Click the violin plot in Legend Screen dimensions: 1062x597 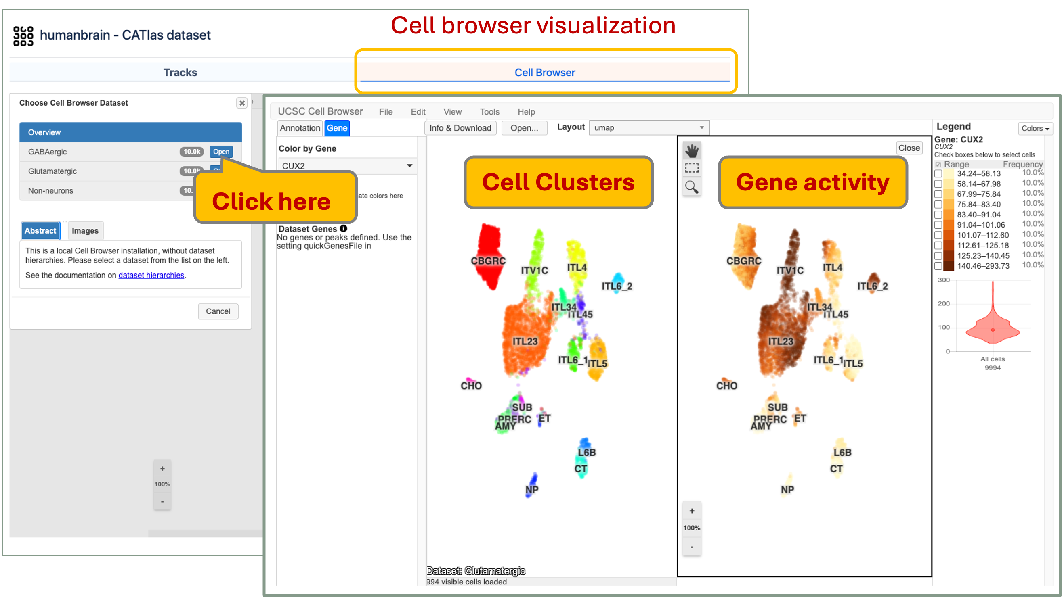pyautogui.click(x=992, y=316)
